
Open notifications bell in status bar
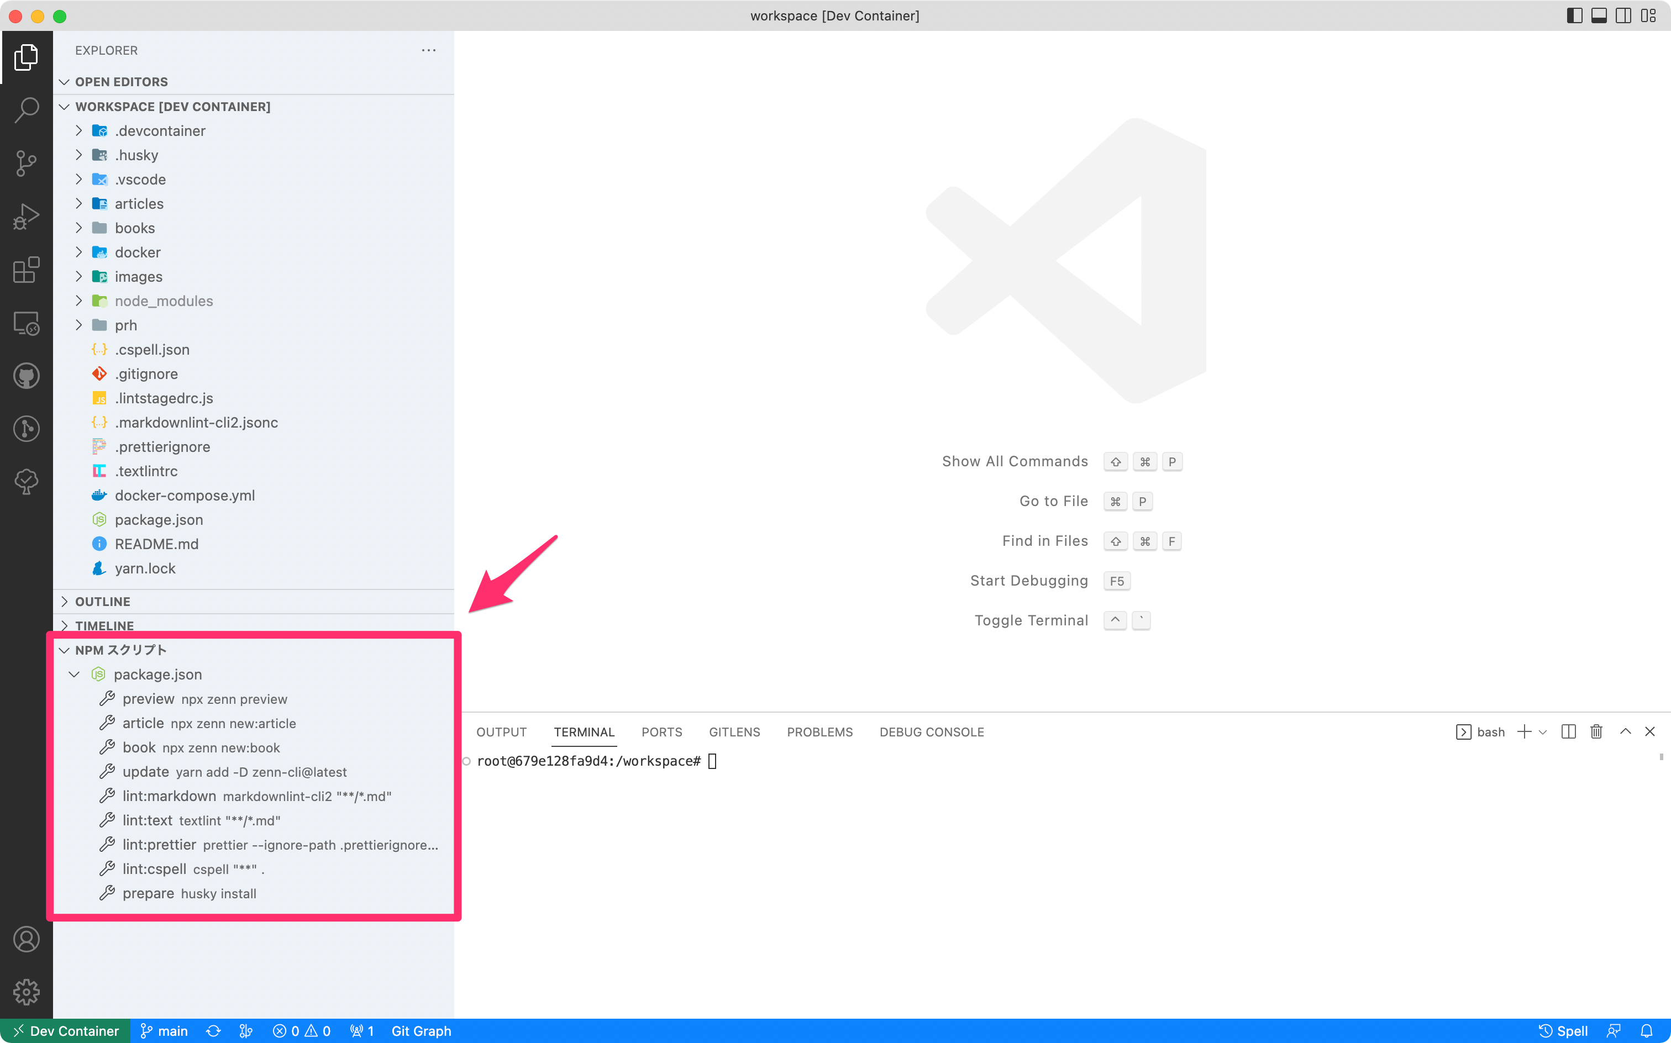coord(1646,1031)
